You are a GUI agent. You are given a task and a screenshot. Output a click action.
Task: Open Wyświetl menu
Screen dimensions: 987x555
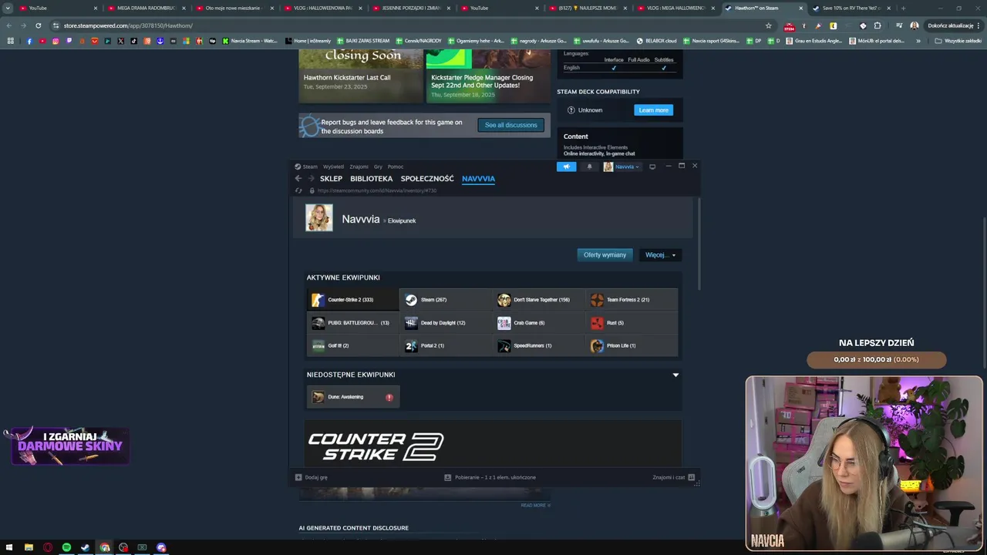point(333,166)
